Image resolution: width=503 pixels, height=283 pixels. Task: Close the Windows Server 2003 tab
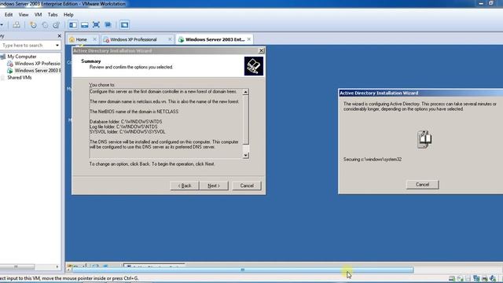click(x=249, y=39)
